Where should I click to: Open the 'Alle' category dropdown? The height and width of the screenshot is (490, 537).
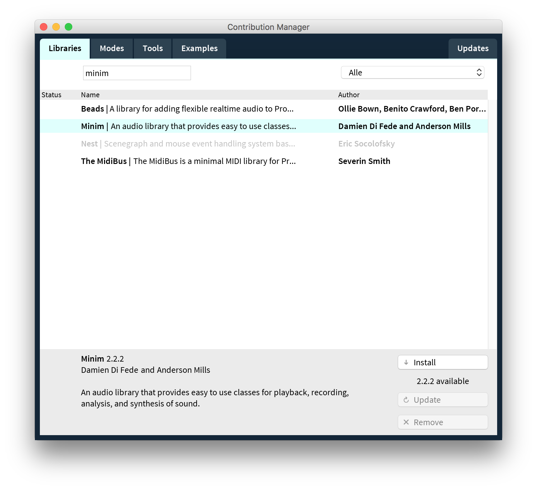click(x=412, y=73)
